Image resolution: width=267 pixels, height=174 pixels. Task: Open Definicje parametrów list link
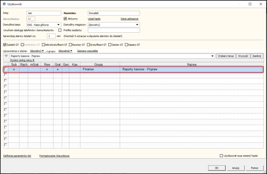tap(17, 156)
